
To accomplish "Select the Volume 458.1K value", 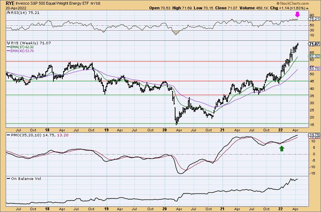I will click(x=253, y=8).
